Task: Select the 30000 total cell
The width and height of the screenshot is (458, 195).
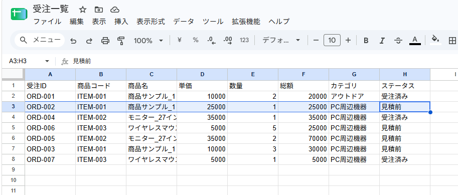Action: [303, 149]
